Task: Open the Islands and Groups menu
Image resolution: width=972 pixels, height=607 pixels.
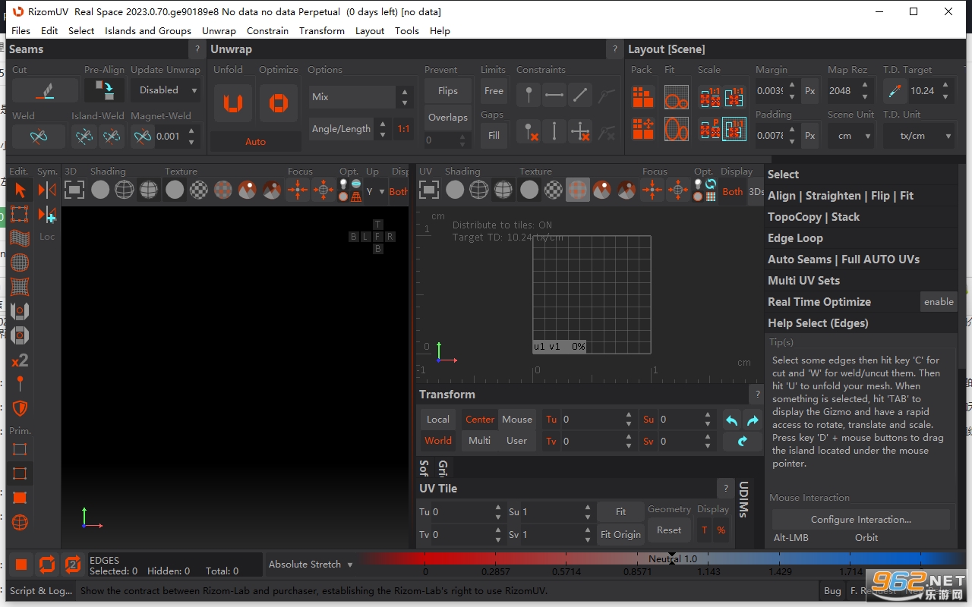Action: [x=148, y=31]
